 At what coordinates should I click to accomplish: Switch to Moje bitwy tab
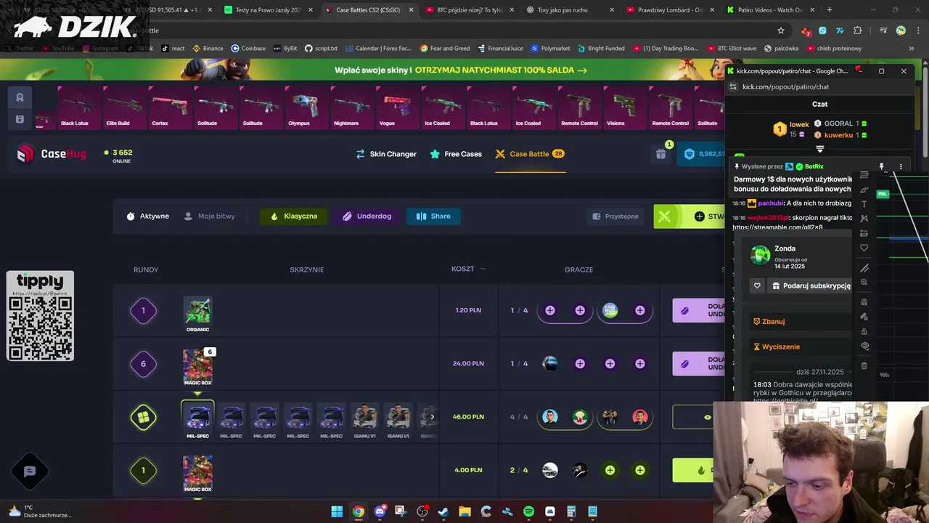point(210,216)
